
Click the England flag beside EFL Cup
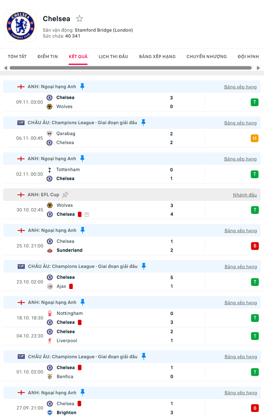click(x=21, y=195)
